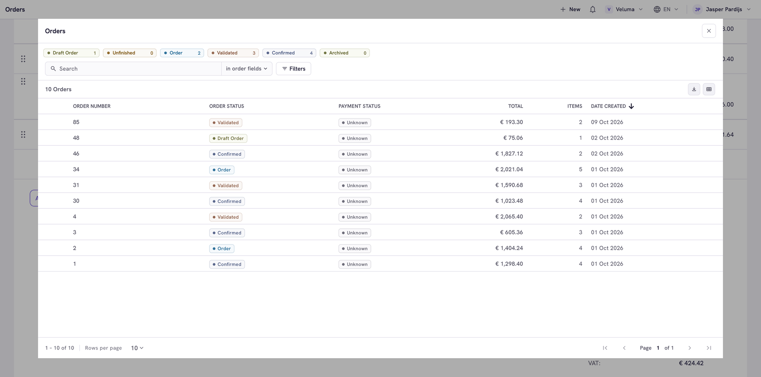Click the Order badge on order 34
This screenshot has height=377, width=761.
click(x=222, y=170)
